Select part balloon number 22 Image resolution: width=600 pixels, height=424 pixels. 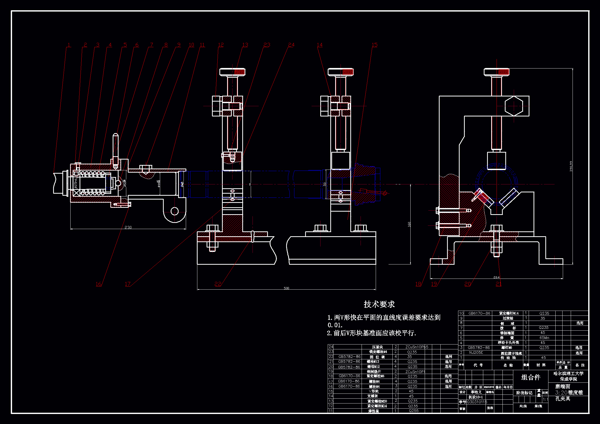click(x=218, y=284)
